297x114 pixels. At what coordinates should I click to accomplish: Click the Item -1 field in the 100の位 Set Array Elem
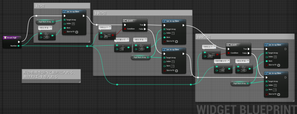coord(275,90)
